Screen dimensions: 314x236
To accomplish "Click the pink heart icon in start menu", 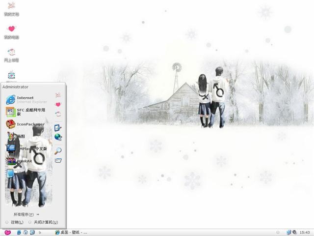I will click(58, 104).
